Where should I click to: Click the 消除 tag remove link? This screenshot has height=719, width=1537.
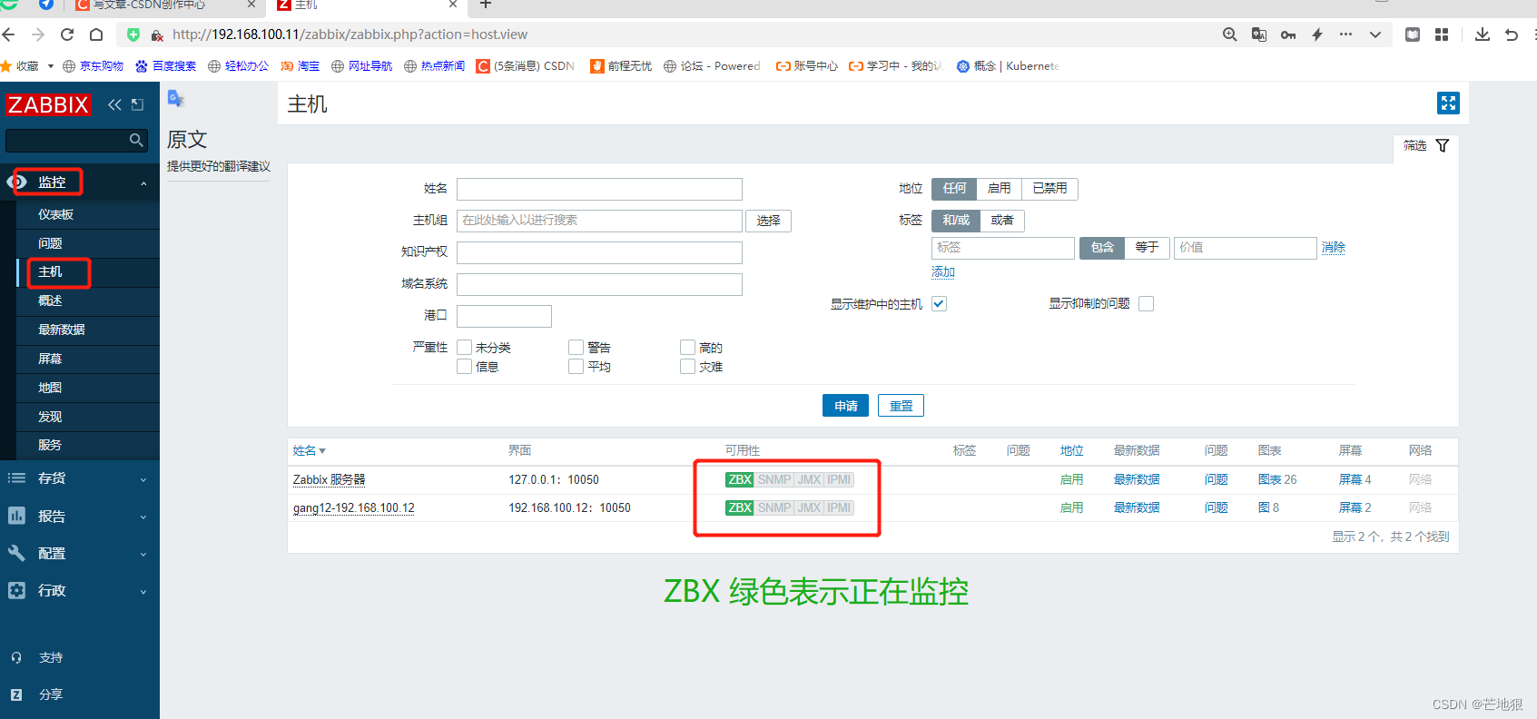point(1333,247)
